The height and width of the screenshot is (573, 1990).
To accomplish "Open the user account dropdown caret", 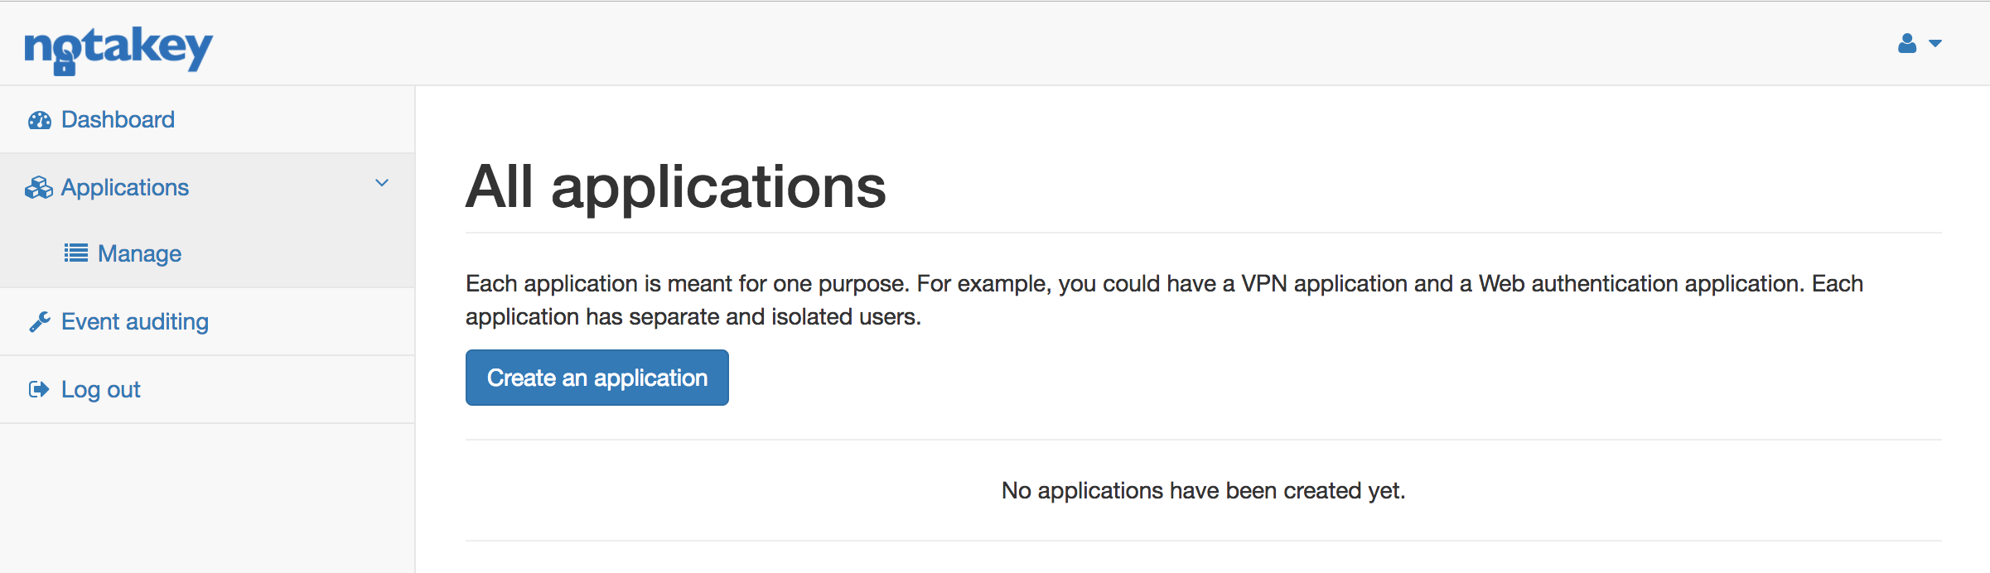I will coord(1935,44).
